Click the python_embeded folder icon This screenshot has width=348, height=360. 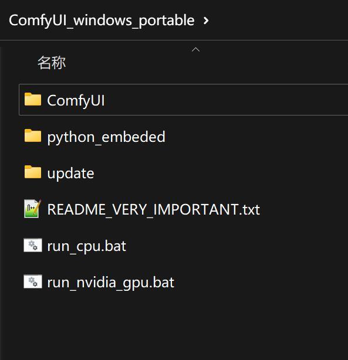click(x=33, y=135)
